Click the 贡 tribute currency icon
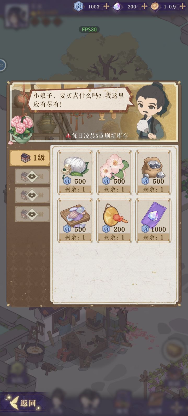The image size is (188, 416). pos(79,7)
